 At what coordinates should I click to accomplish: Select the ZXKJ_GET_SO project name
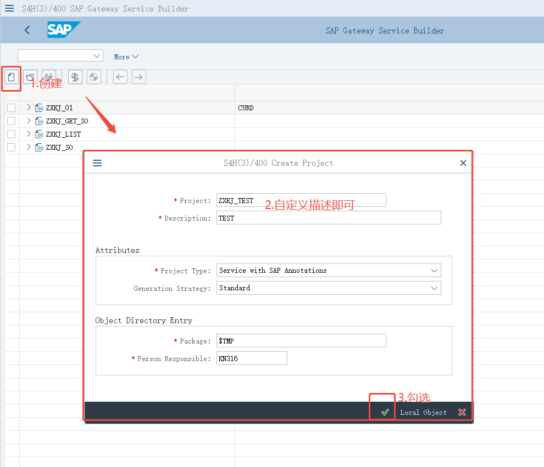click(67, 121)
